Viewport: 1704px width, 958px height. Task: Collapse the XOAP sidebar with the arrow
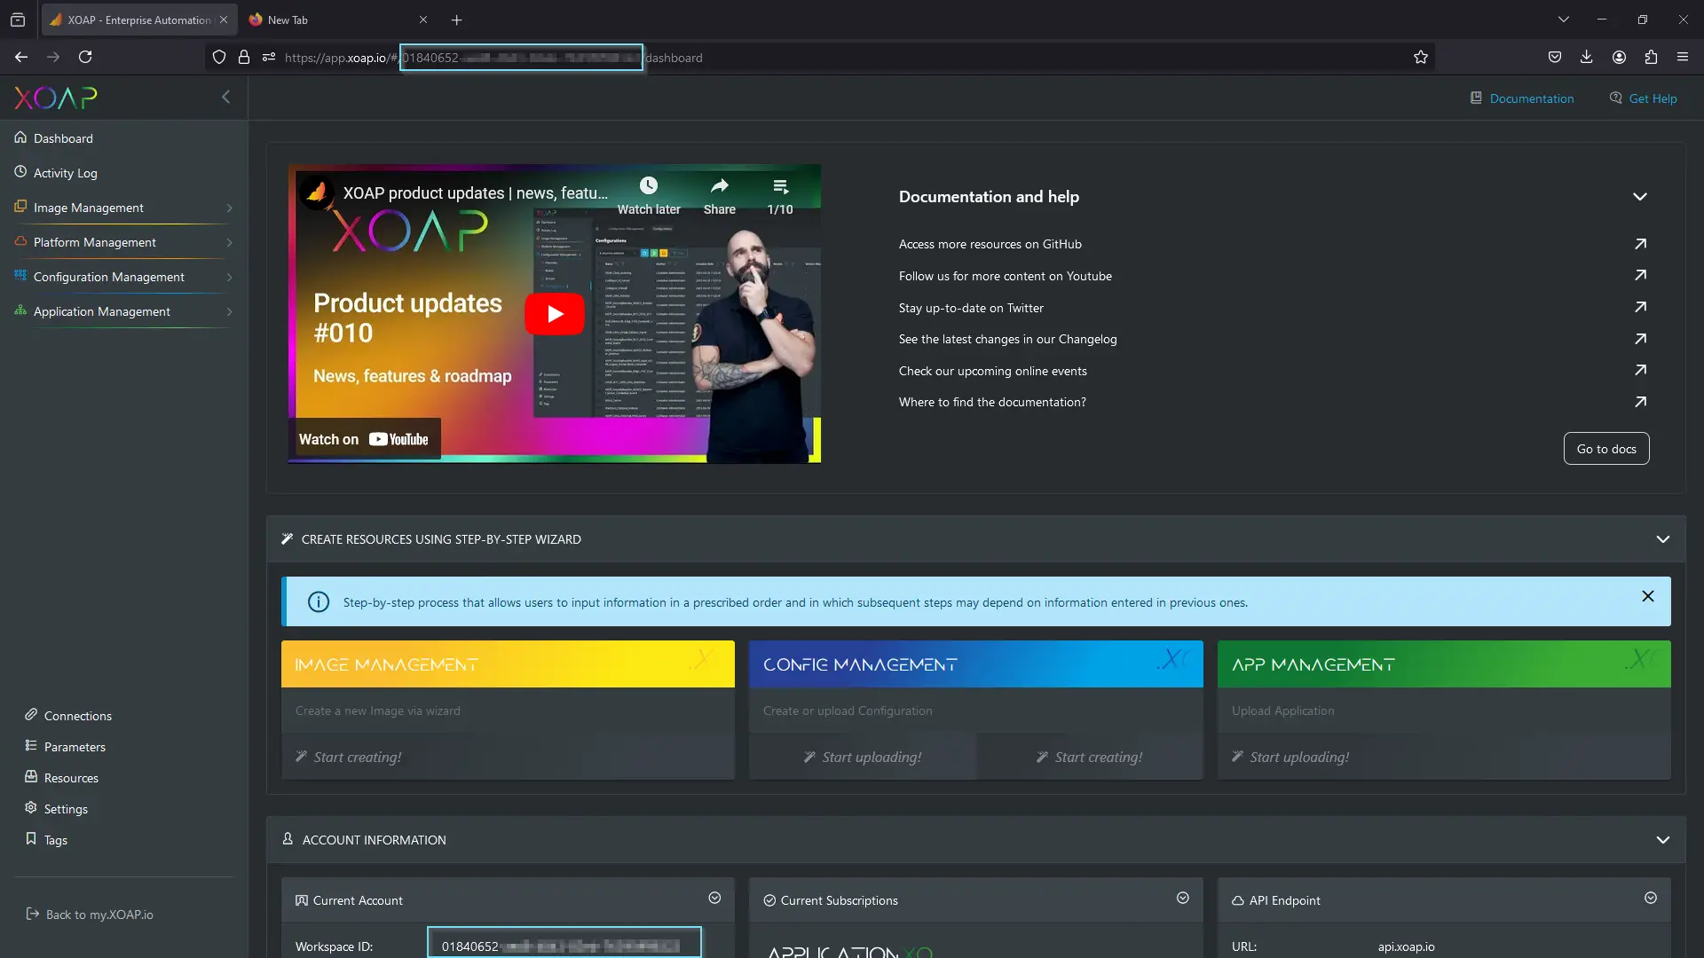225,97
